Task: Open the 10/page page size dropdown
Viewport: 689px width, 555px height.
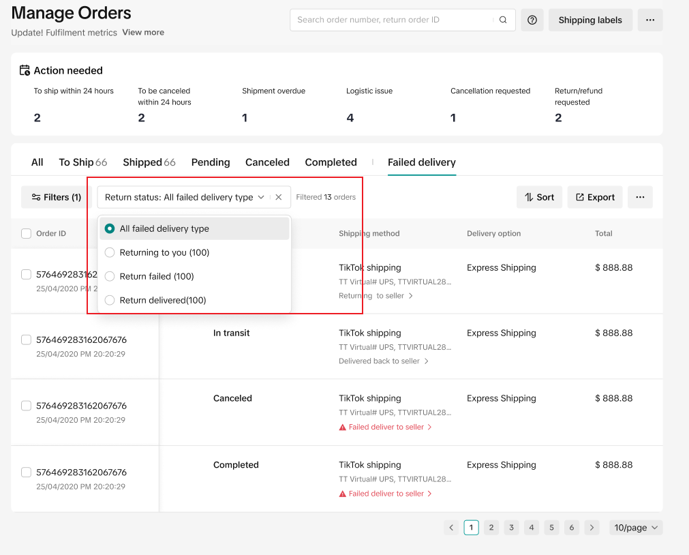Action: coord(636,527)
